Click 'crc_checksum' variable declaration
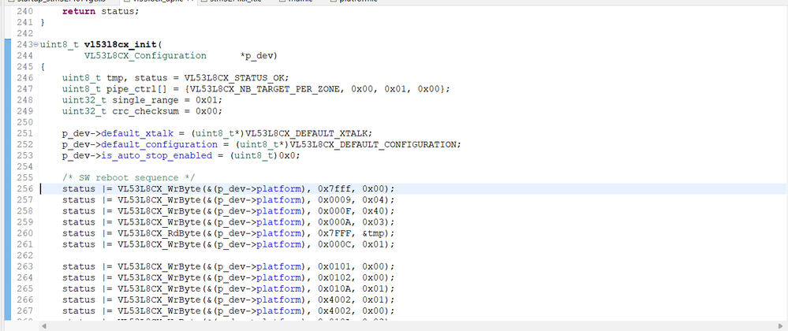Image resolution: width=788 pixels, height=331 pixels. tap(145, 111)
